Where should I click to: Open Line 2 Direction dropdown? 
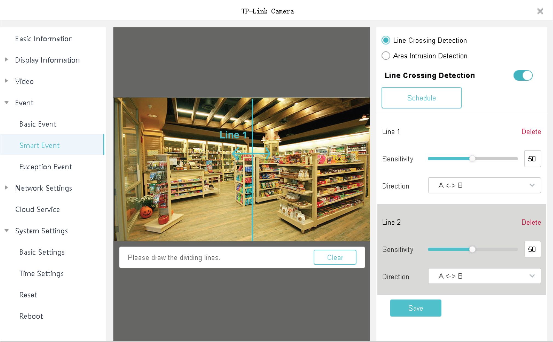[x=484, y=276]
